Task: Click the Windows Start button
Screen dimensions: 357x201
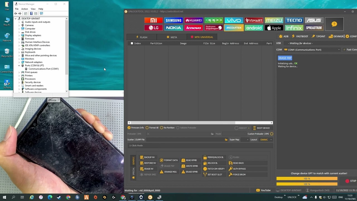Action: (x=4, y=197)
